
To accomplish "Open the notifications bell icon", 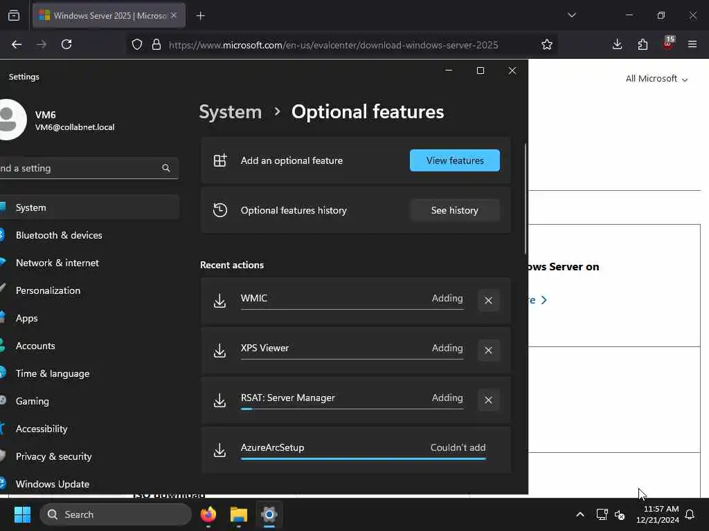I will point(690,514).
